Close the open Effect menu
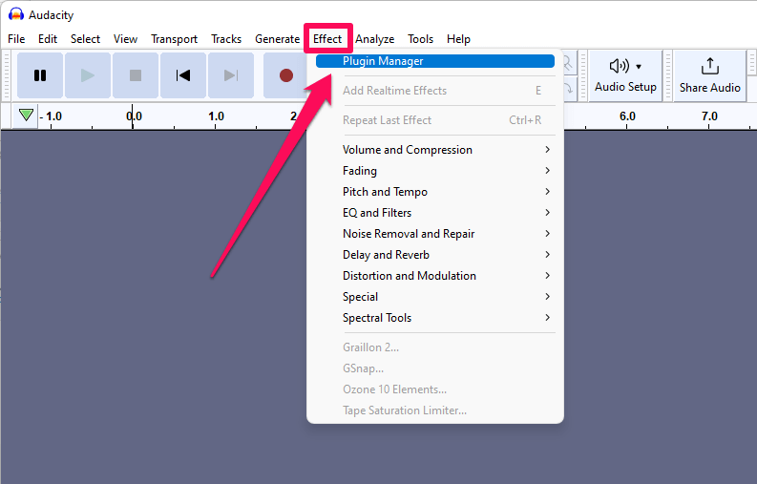 pos(327,39)
